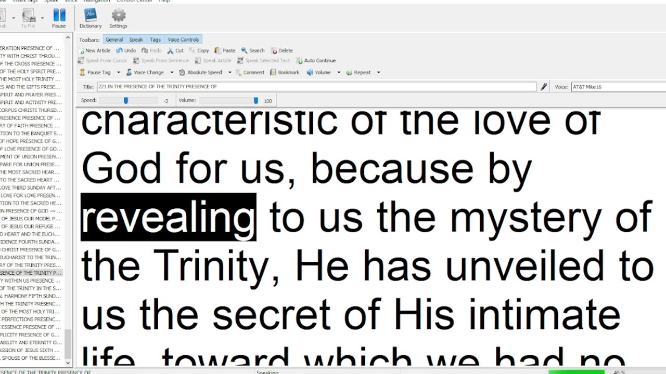Insert a Bookmark tag
Screen dimensions: 666x374
point(285,73)
